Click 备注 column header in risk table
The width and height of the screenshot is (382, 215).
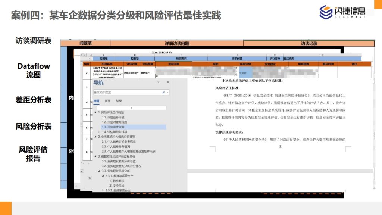click(x=354, y=64)
